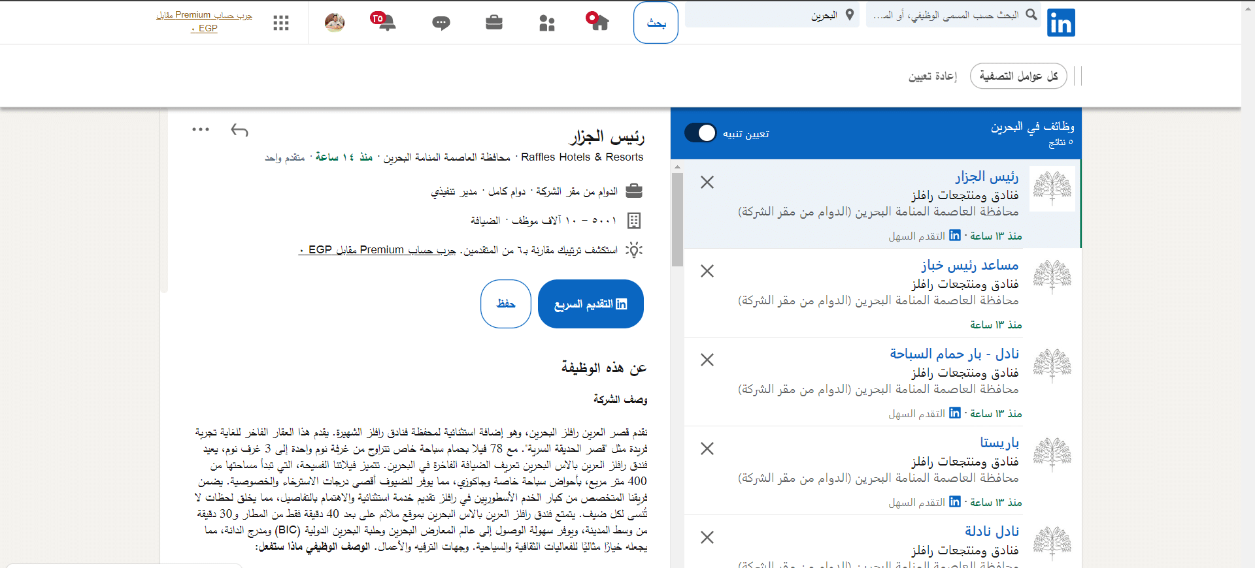Open the Messaging chat bubble icon
The height and width of the screenshot is (568, 1255).
[441, 24]
